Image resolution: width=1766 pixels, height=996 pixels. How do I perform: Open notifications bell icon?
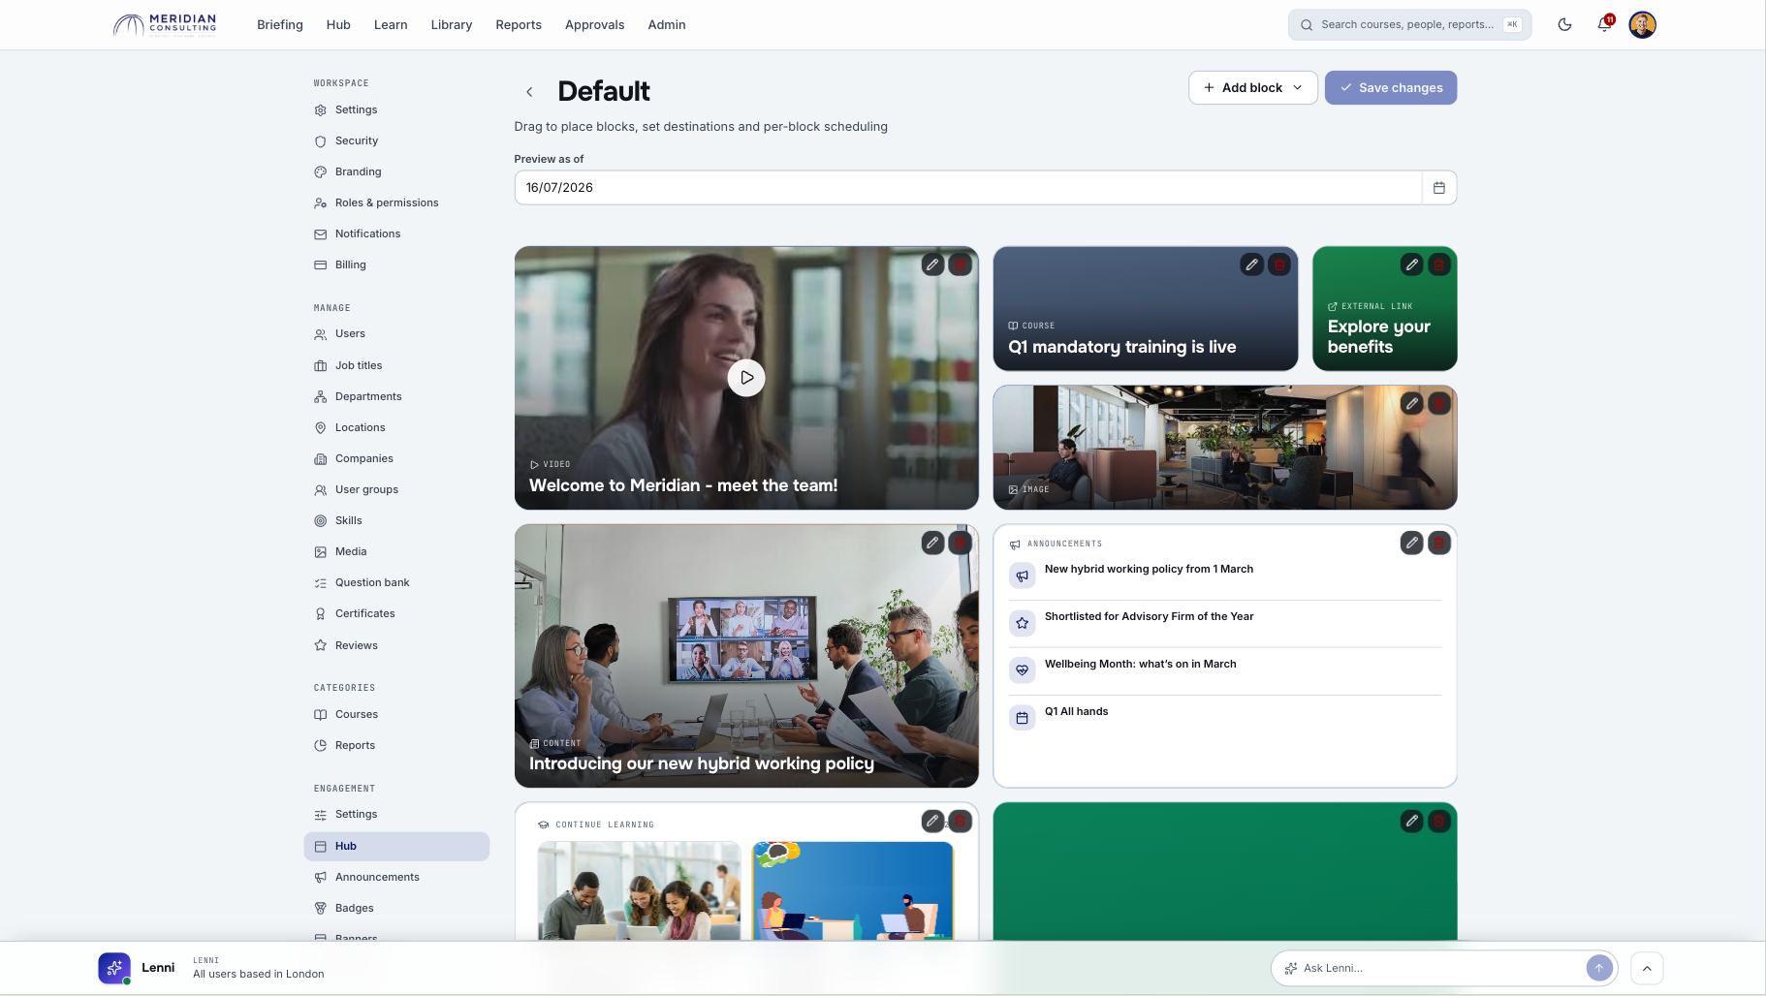pos(1604,25)
